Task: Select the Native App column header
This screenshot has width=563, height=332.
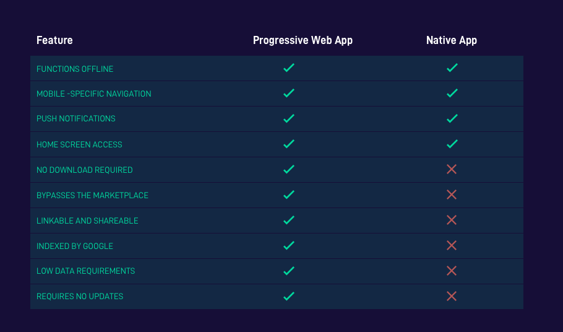Action: point(452,40)
